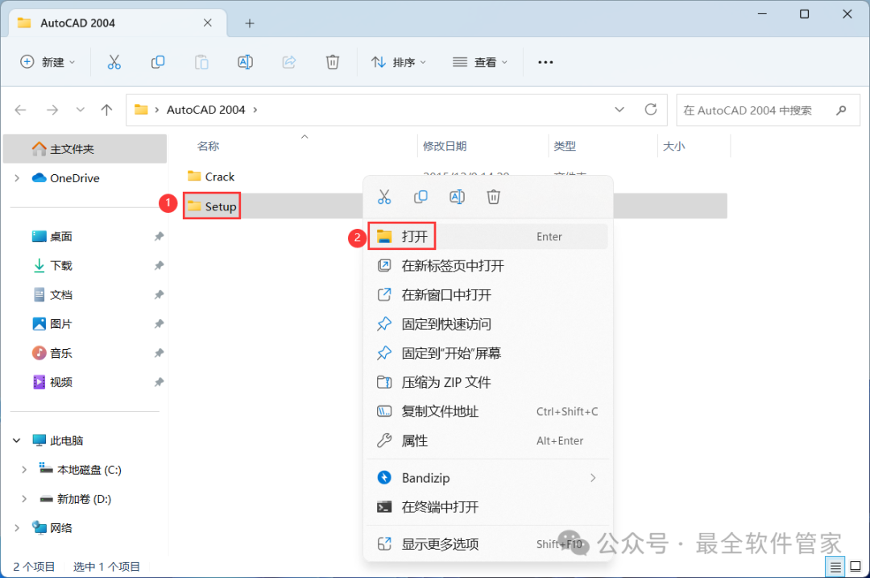Expand the address bar history dropdown
The image size is (870, 578).
(x=619, y=110)
